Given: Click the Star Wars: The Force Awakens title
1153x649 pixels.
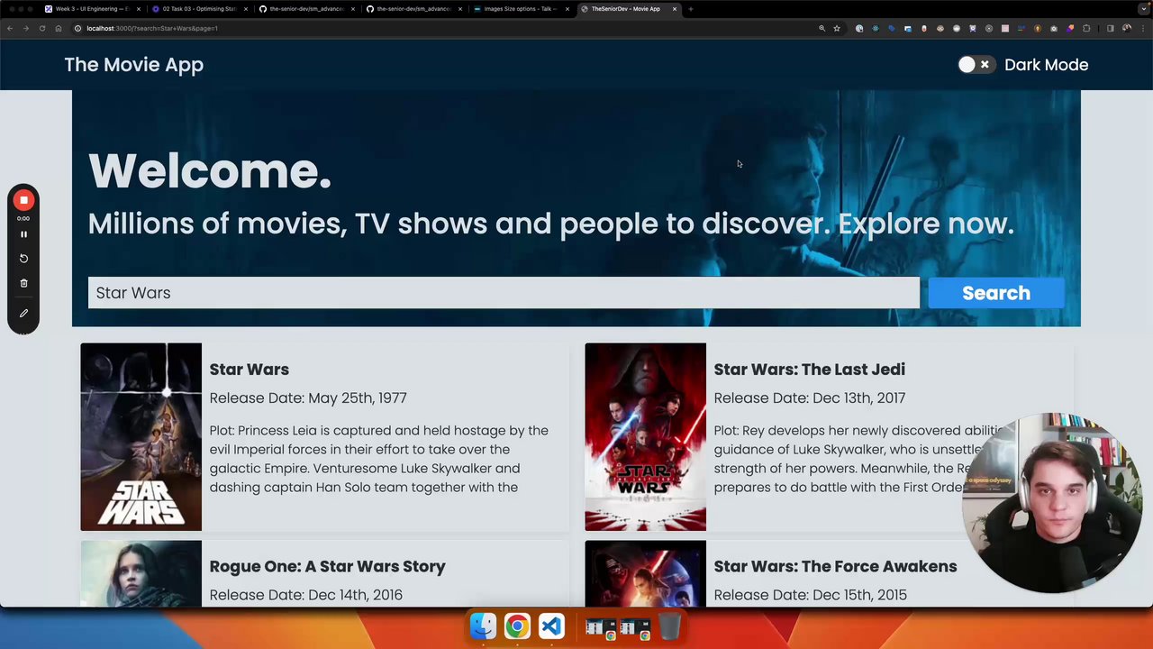Looking at the screenshot, I should 836,566.
